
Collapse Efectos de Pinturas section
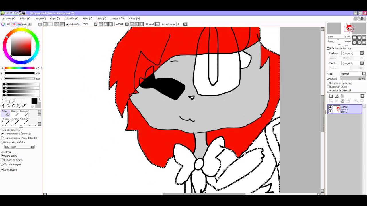[x=328, y=49]
